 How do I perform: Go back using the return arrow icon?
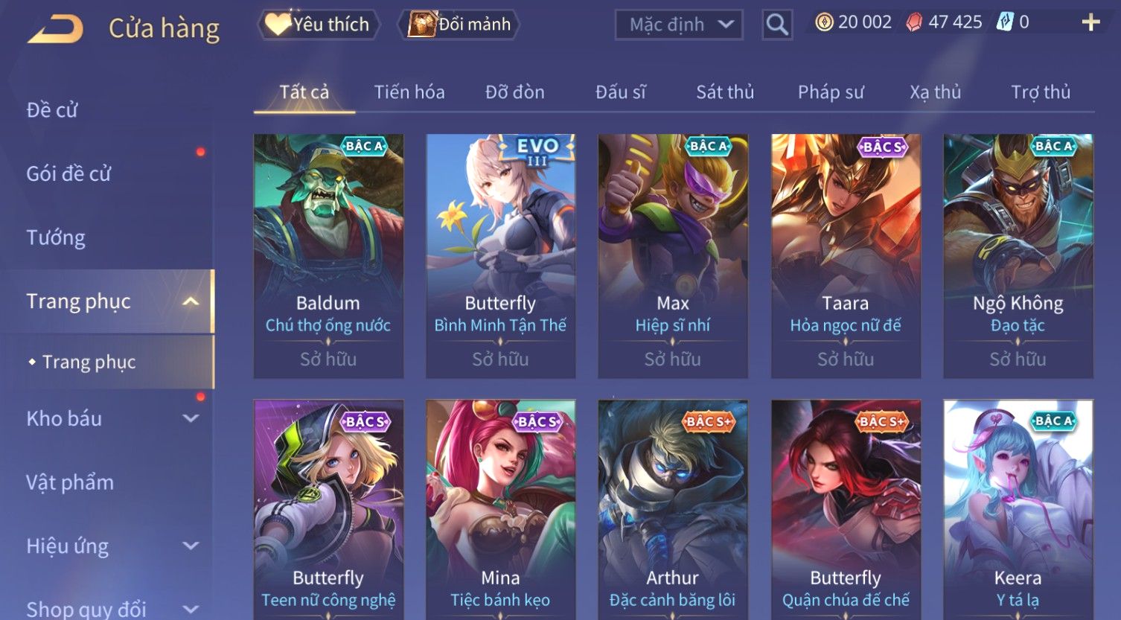click(x=55, y=29)
